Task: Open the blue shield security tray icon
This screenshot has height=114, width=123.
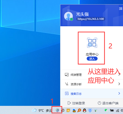Action: coord(90,110)
